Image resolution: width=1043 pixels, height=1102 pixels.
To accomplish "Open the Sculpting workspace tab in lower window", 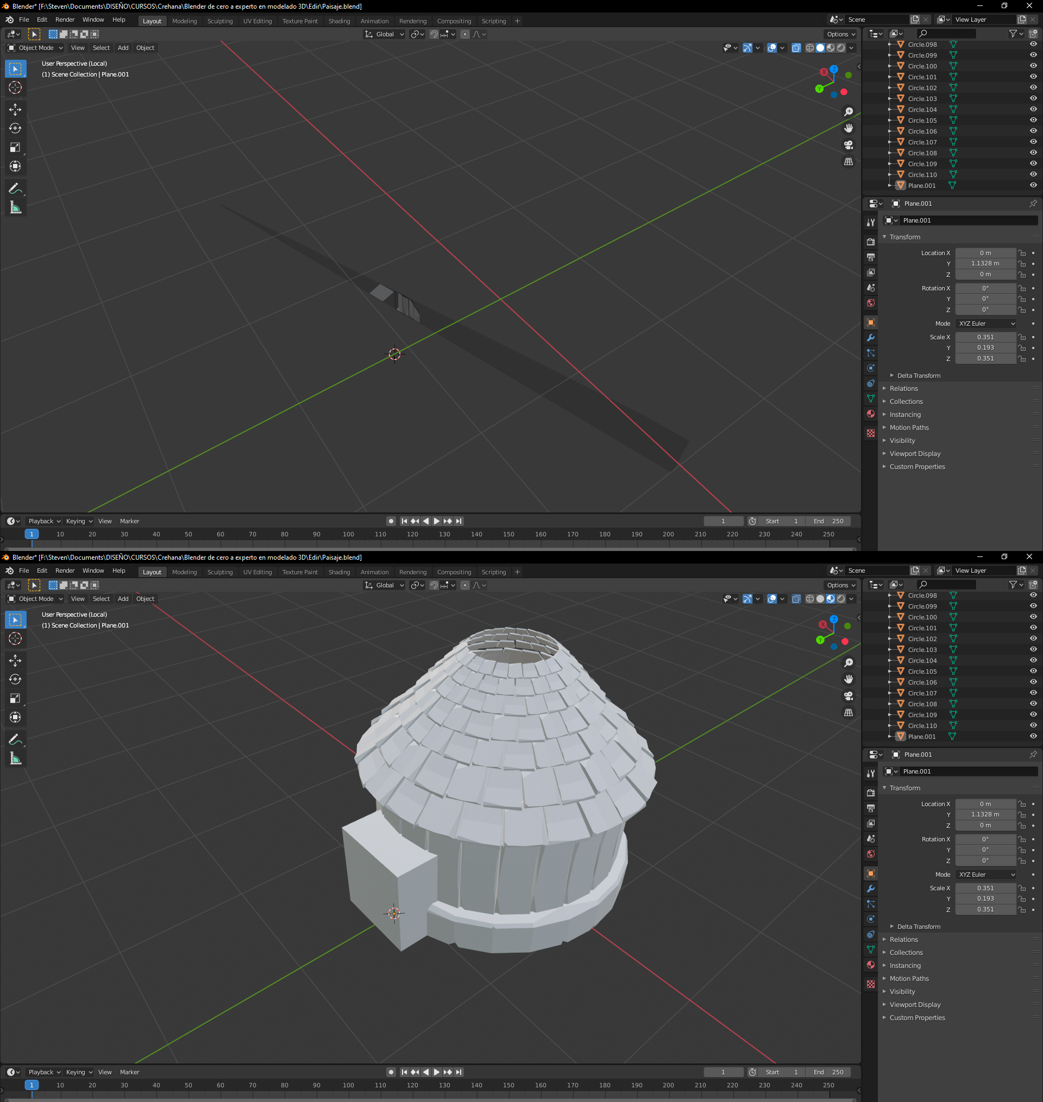I will (x=219, y=572).
